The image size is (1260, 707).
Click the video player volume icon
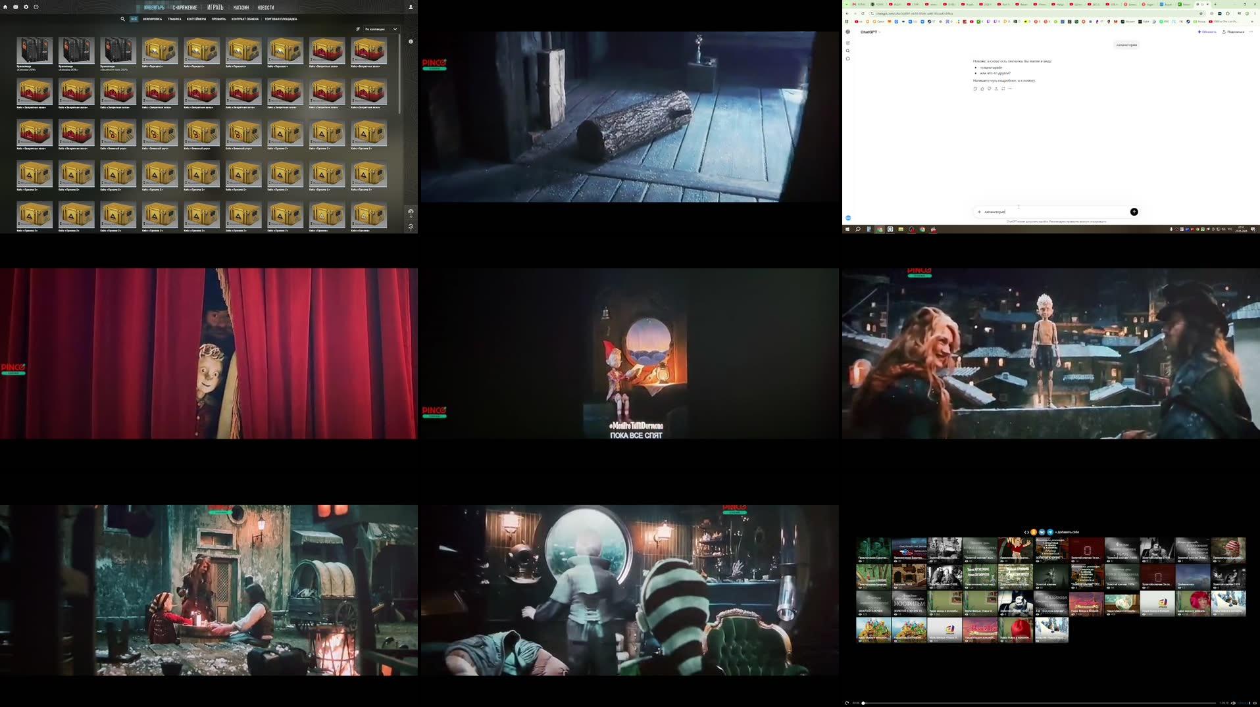1234,703
